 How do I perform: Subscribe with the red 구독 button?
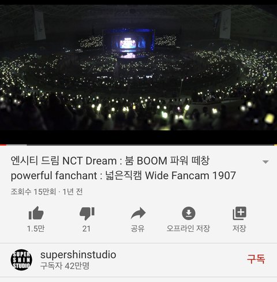click(256, 259)
